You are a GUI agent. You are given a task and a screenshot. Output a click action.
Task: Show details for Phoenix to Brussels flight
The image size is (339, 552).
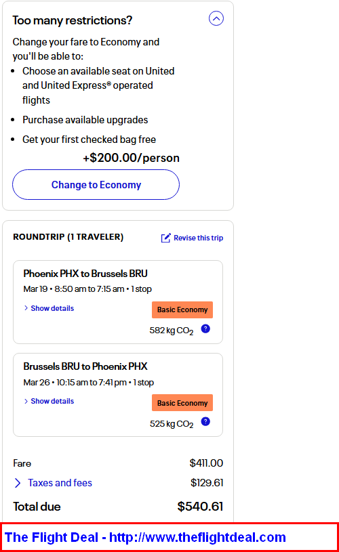pyautogui.click(x=52, y=308)
